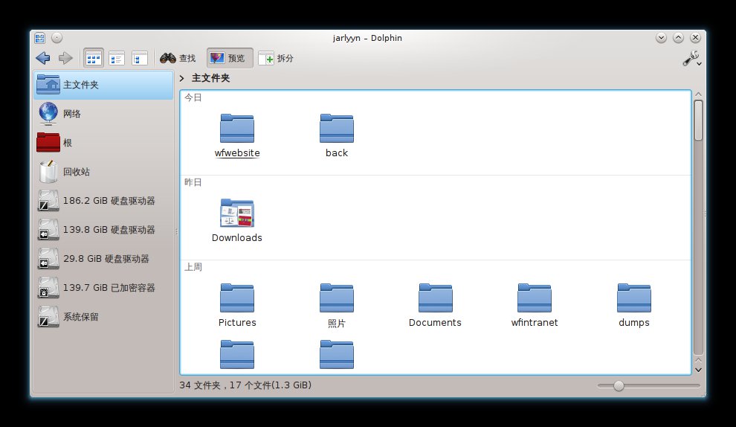This screenshot has height=427, width=736.
Task: Click the vertical scrollbar handle
Action: (698, 121)
